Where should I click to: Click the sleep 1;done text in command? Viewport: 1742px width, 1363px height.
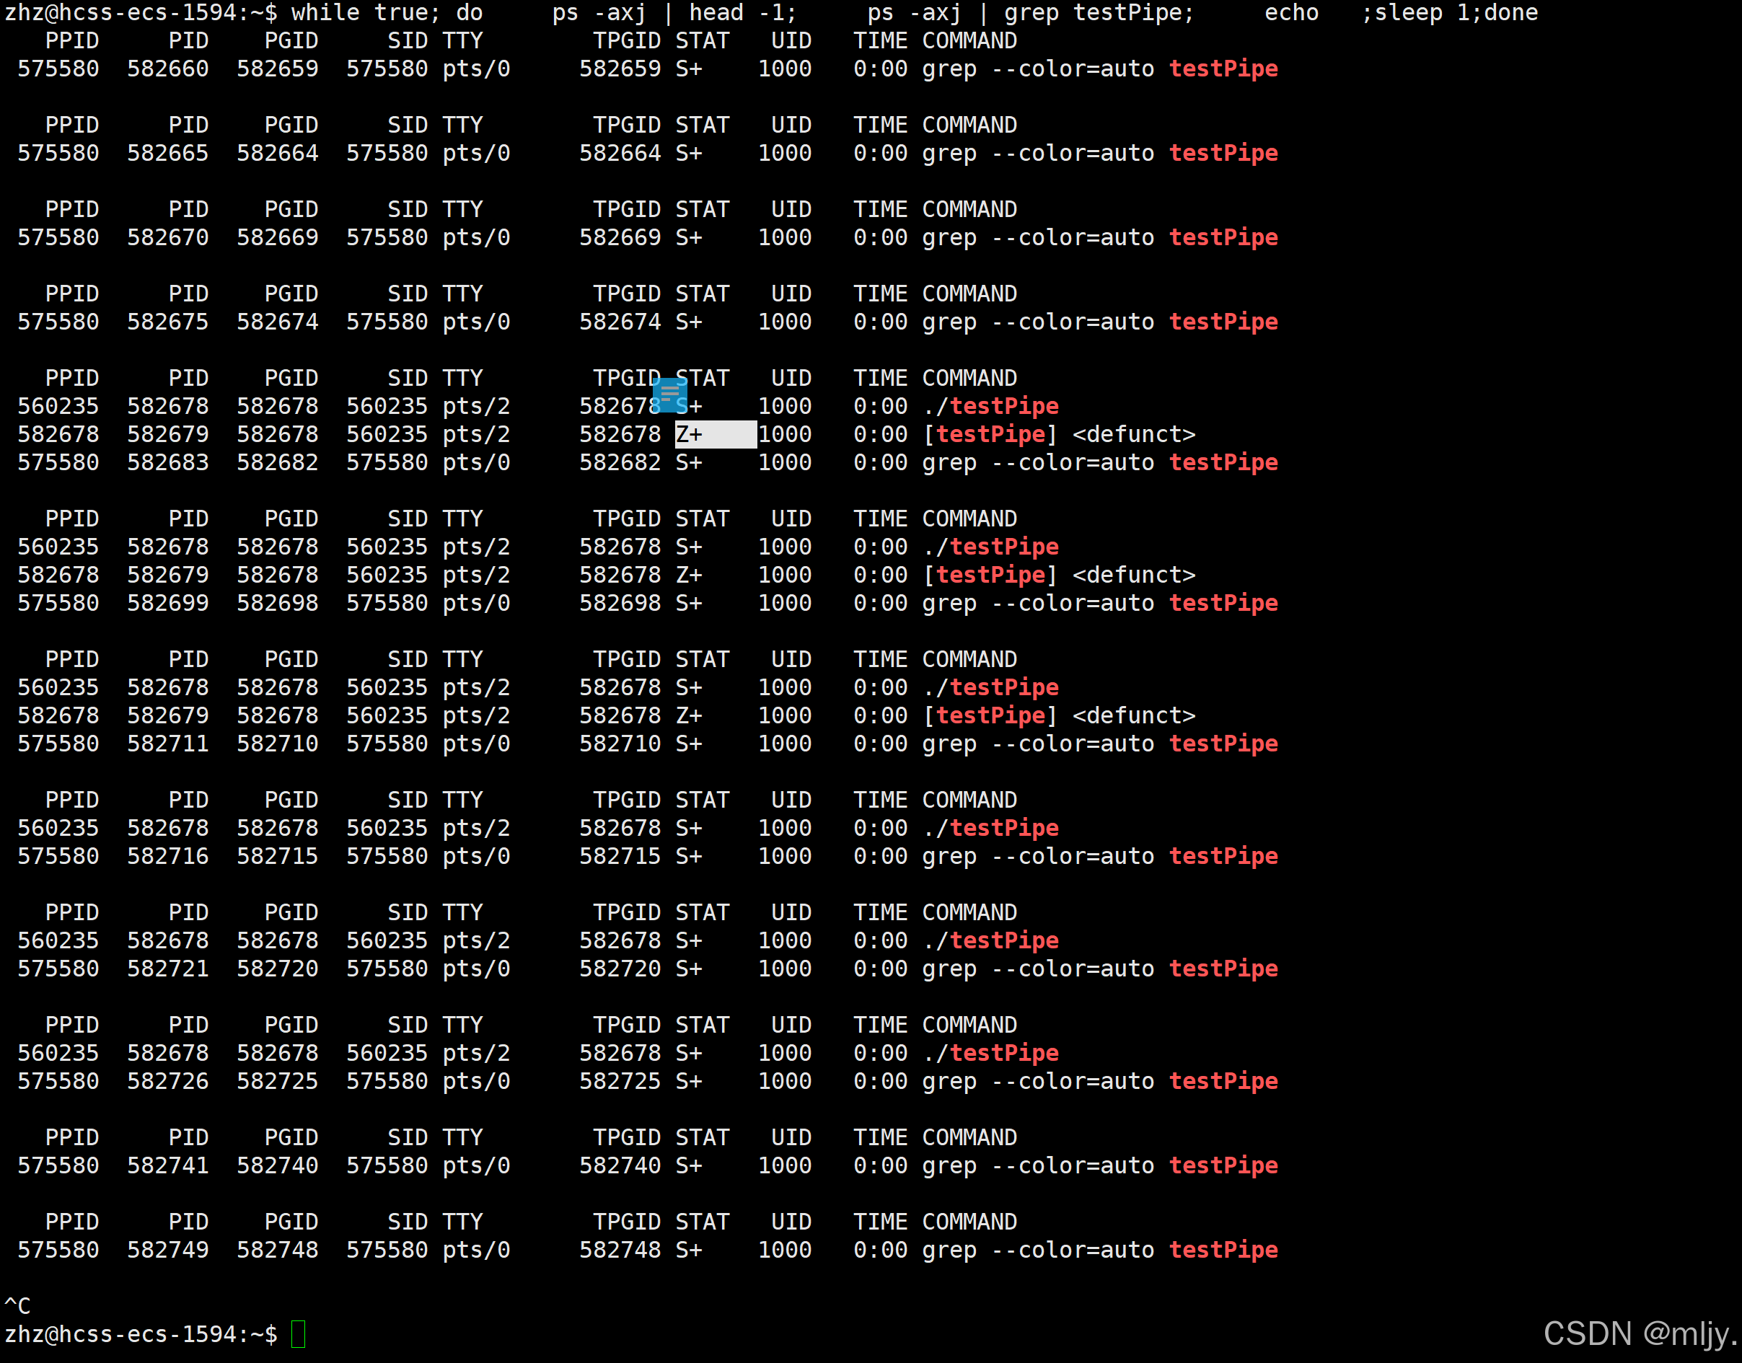click(x=1455, y=13)
